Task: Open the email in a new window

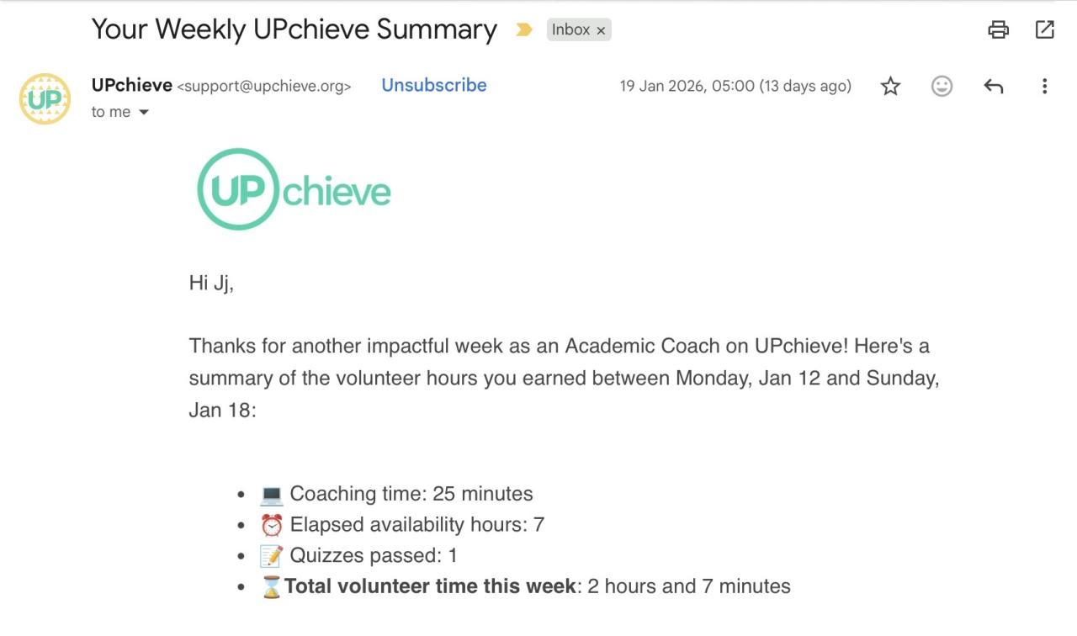Action: pos(1044,30)
